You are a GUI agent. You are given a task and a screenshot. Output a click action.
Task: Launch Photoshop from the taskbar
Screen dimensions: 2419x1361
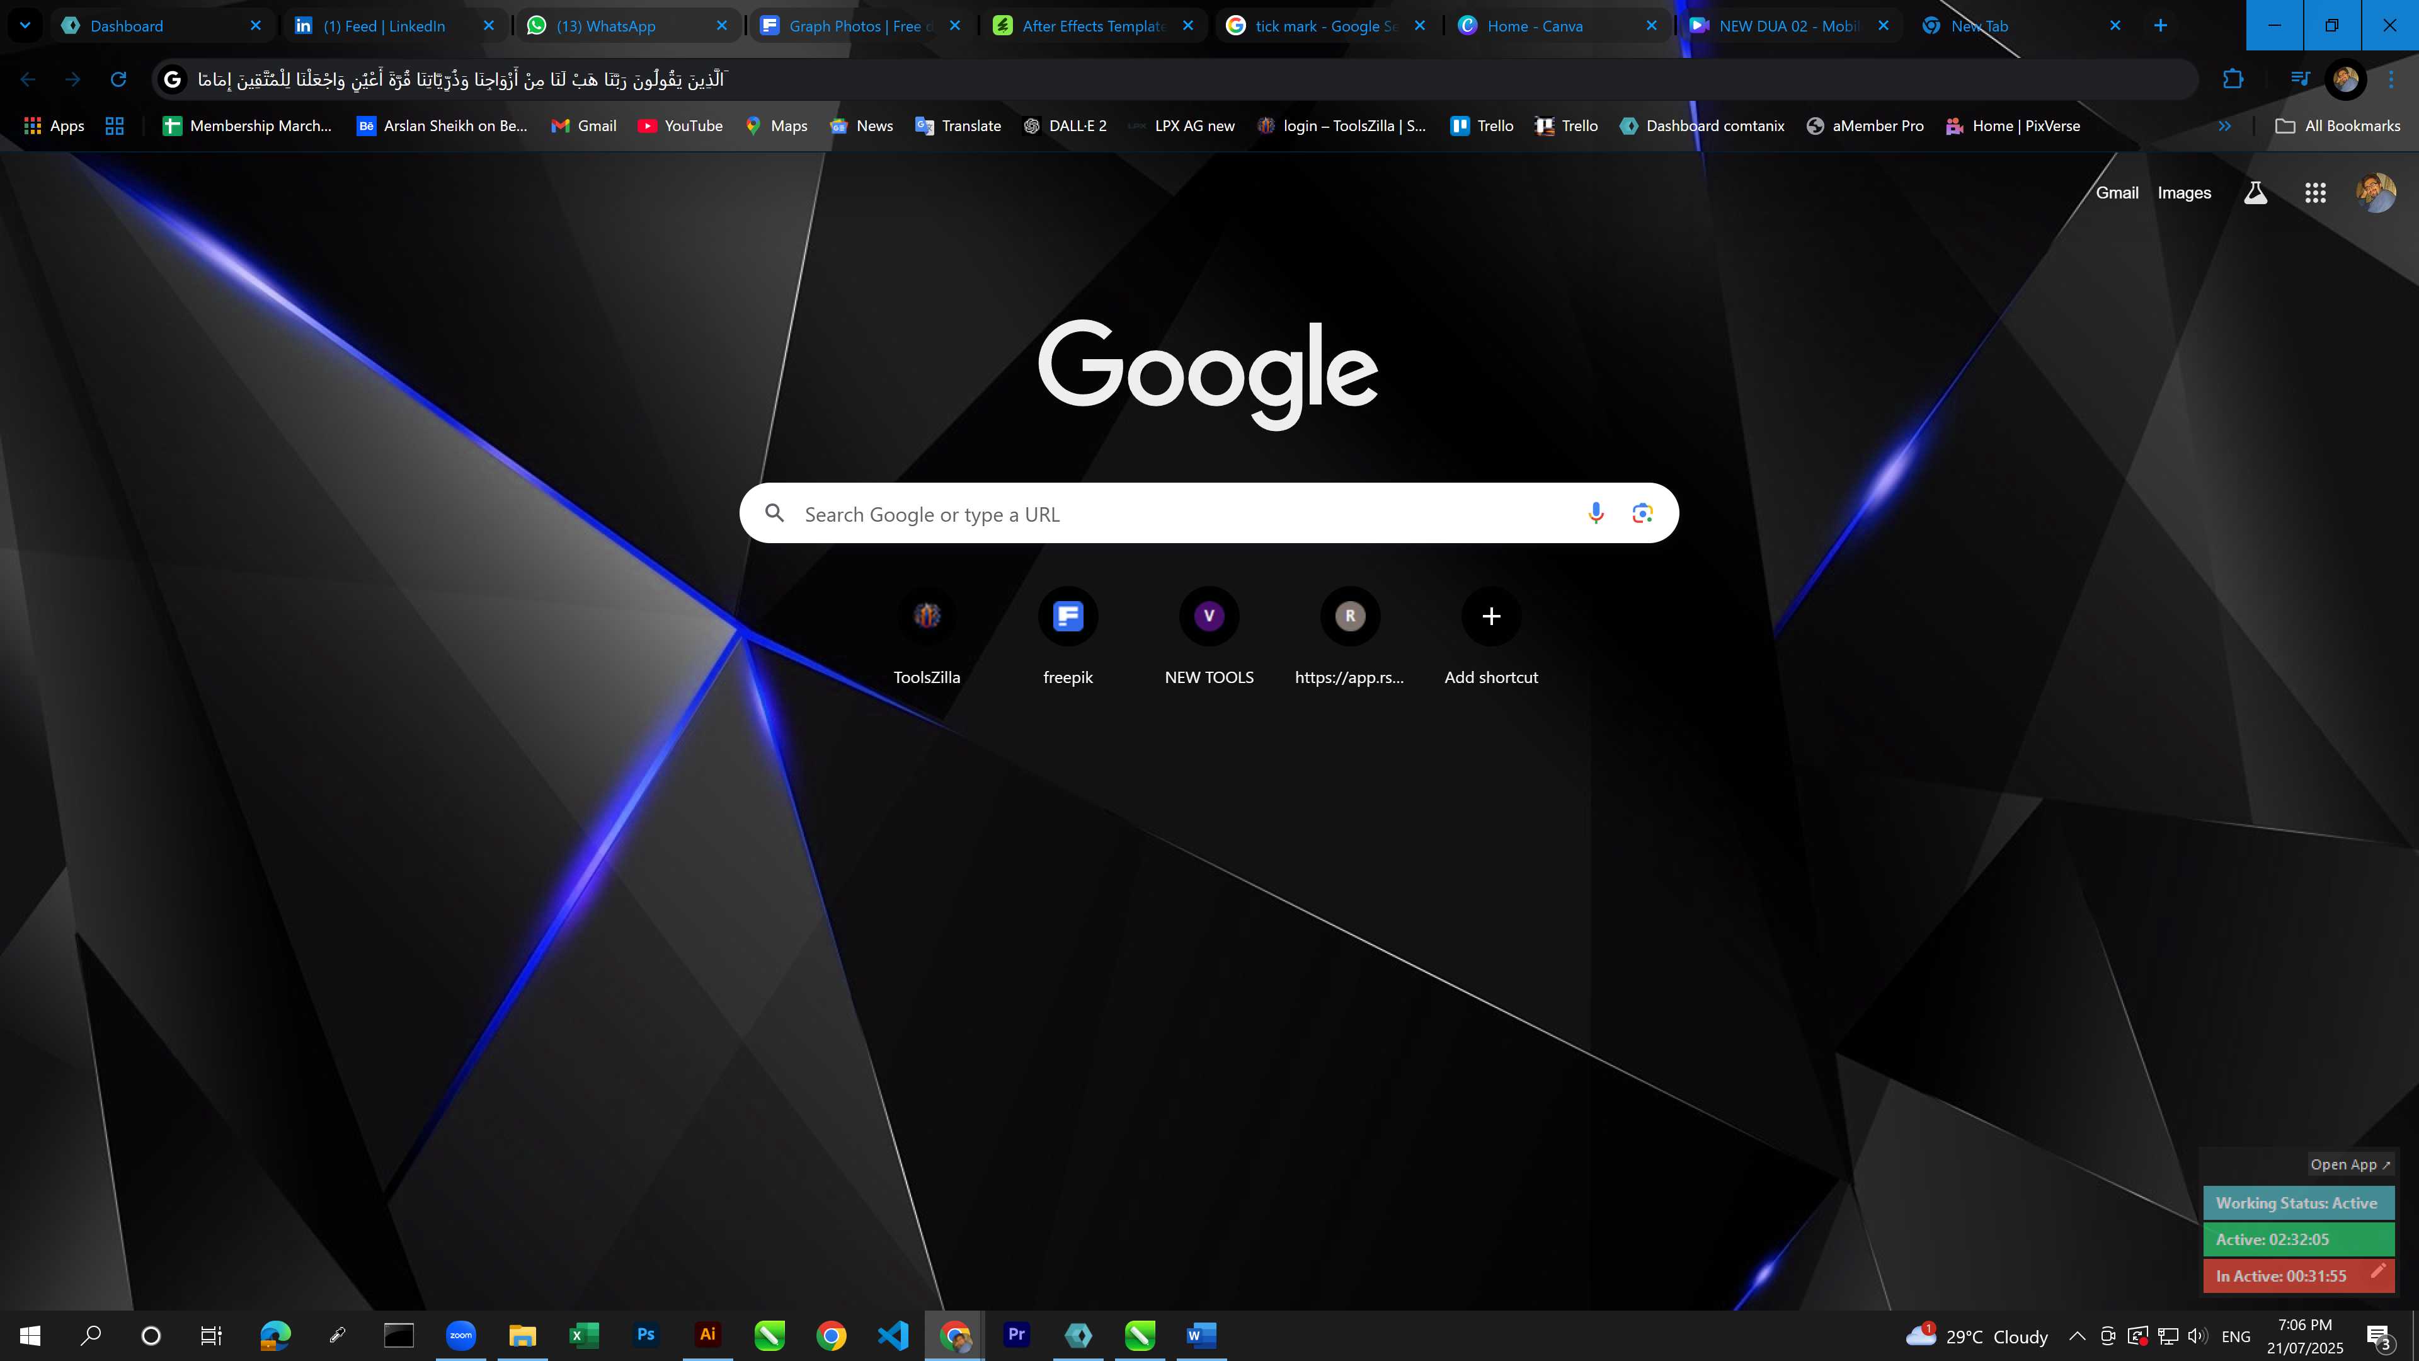646,1335
